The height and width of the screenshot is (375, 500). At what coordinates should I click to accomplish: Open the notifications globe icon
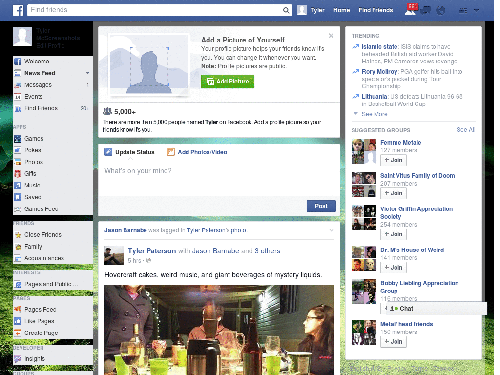(441, 11)
